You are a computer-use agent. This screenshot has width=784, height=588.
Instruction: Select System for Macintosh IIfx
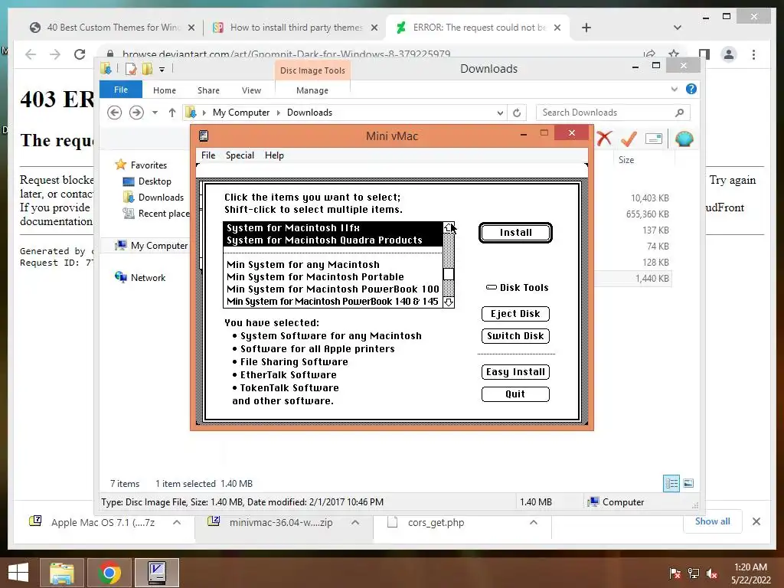(333, 228)
